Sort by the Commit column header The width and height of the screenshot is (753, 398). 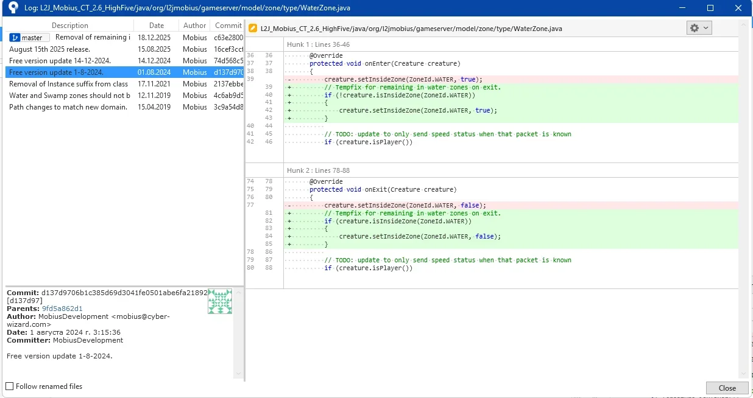pos(228,26)
